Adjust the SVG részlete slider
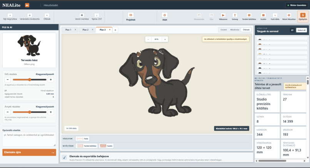Screen dimensions: 310x168 point(30,80)
